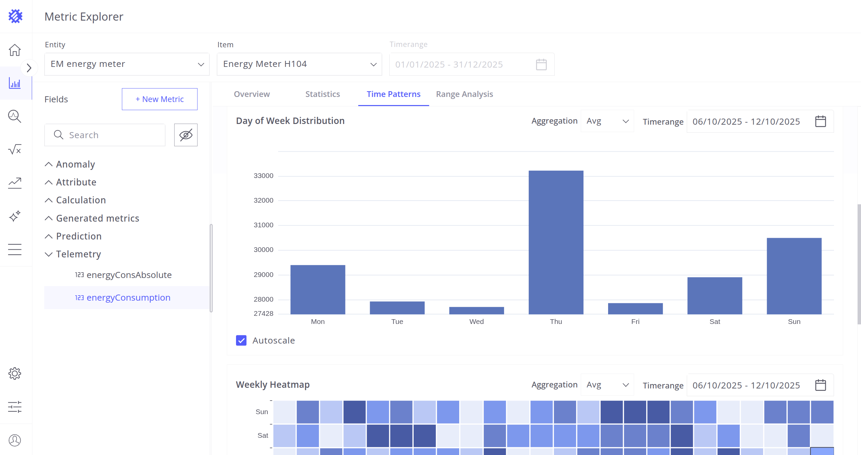
Task: Switch to the Range Analysis tab
Action: (464, 94)
